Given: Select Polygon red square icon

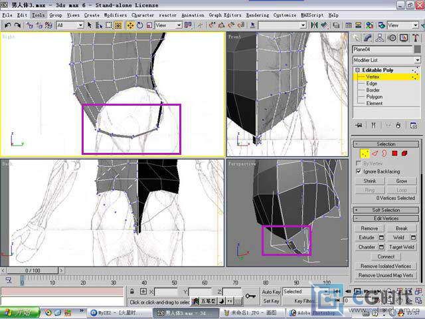Looking at the screenshot, I should click(x=394, y=154).
